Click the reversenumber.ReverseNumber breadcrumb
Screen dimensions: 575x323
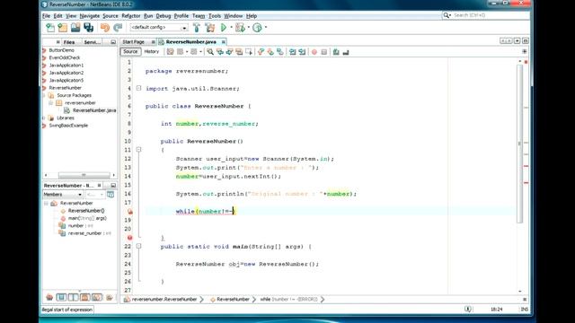(164, 300)
